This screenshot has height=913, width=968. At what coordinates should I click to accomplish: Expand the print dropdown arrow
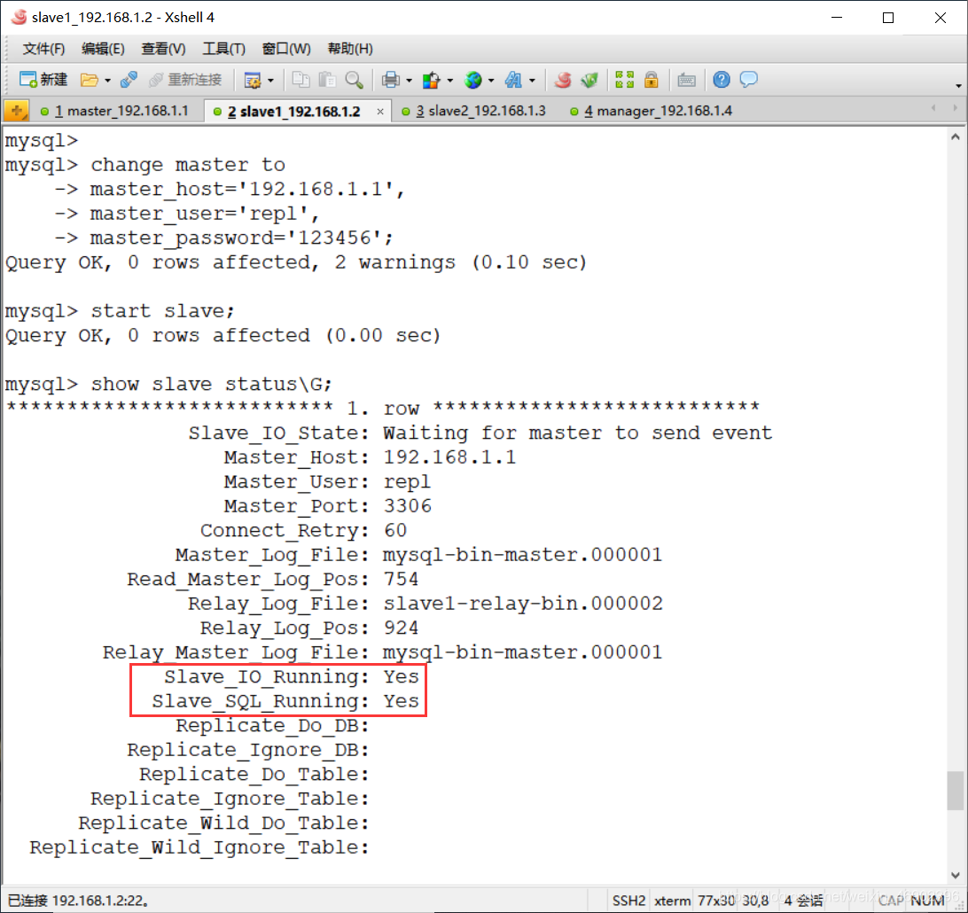(x=410, y=81)
